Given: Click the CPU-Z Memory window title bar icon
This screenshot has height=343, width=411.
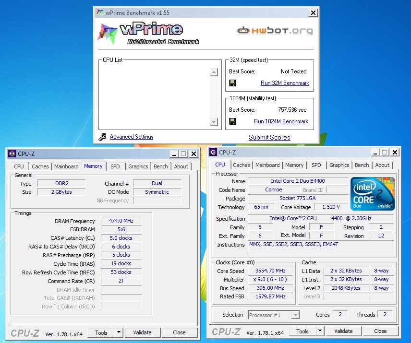Looking at the screenshot, I should (x=12, y=154).
